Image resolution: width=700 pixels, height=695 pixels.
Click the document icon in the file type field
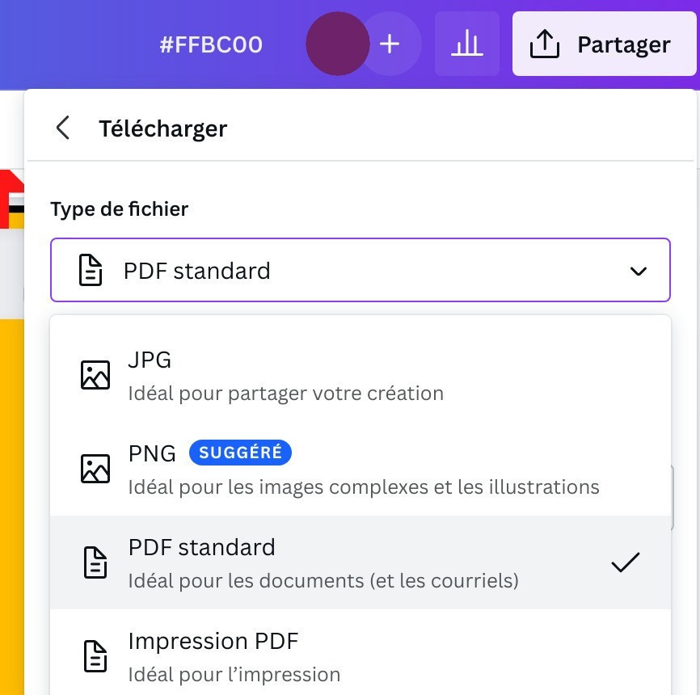(91, 270)
